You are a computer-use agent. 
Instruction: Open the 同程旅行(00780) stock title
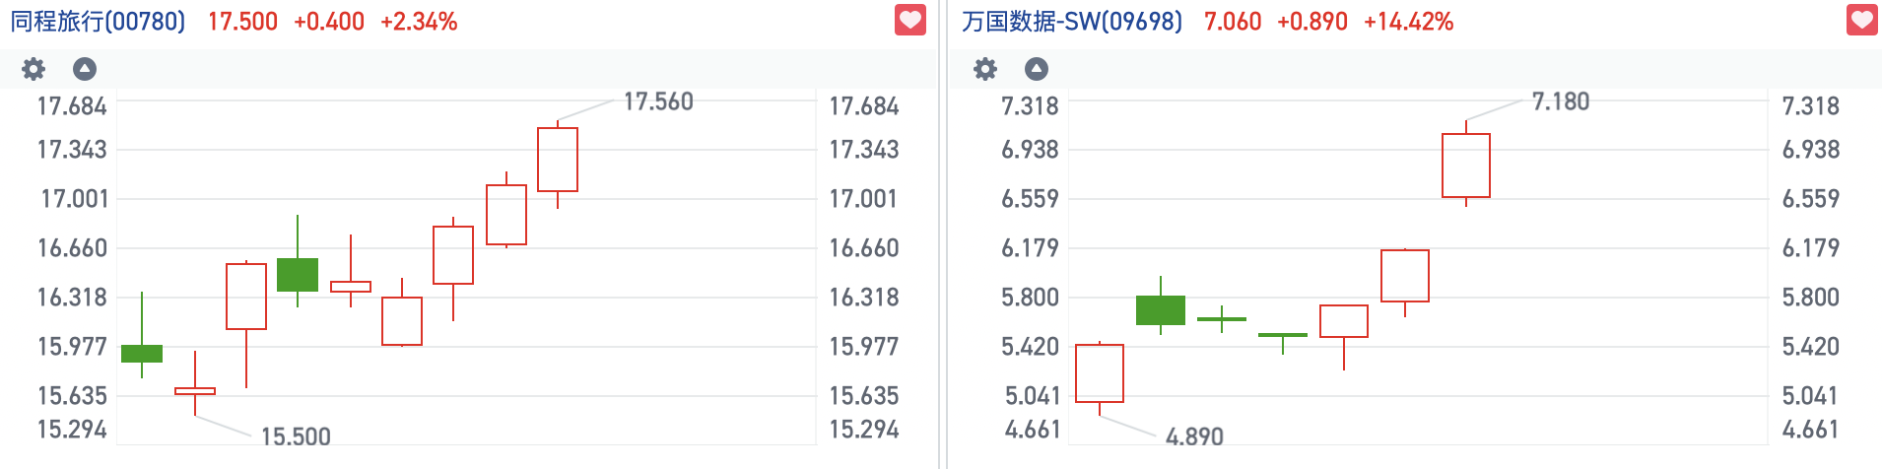(98, 22)
